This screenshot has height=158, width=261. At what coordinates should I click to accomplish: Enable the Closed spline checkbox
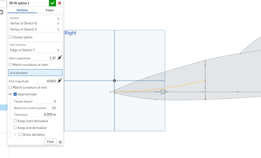coord(10,37)
